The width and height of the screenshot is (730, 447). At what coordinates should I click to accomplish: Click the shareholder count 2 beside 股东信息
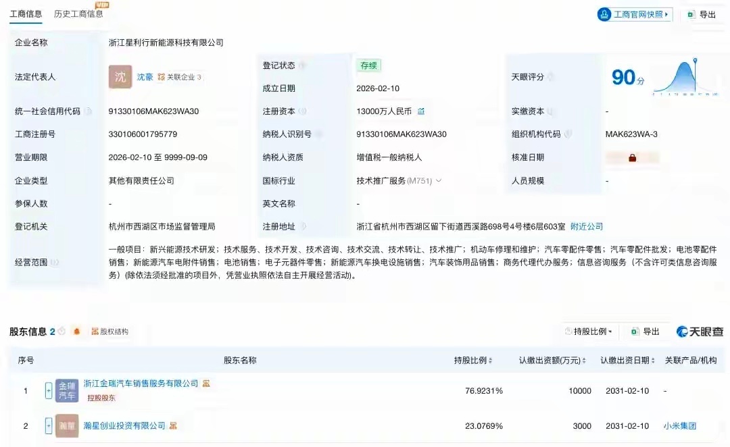pyautogui.click(x=53, y=332)
